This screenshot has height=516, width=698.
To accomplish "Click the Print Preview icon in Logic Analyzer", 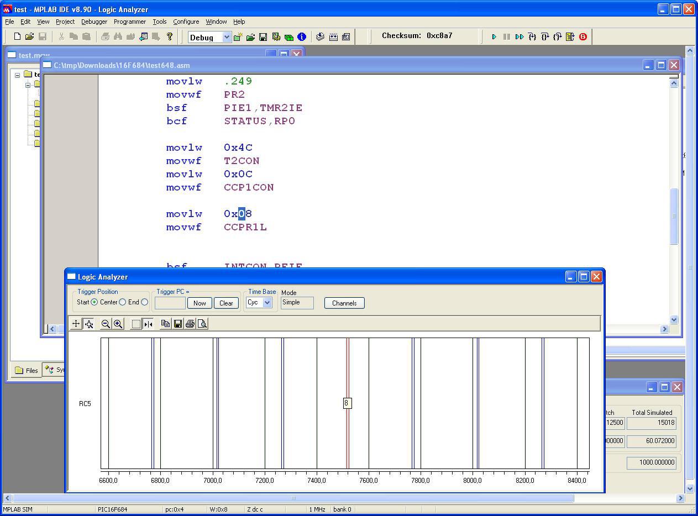I will tap(202, 324).
